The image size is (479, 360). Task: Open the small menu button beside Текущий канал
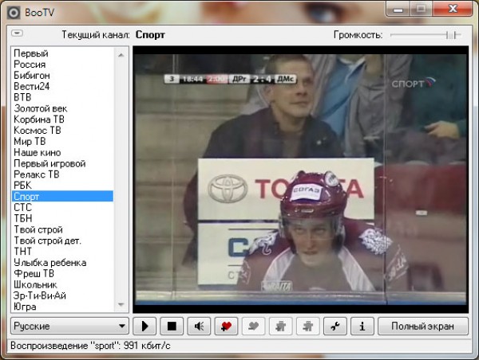pyautogui.click(x=17, y=33)
